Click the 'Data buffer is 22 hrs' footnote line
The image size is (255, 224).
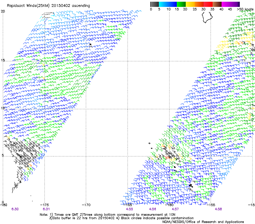point(121,218)
